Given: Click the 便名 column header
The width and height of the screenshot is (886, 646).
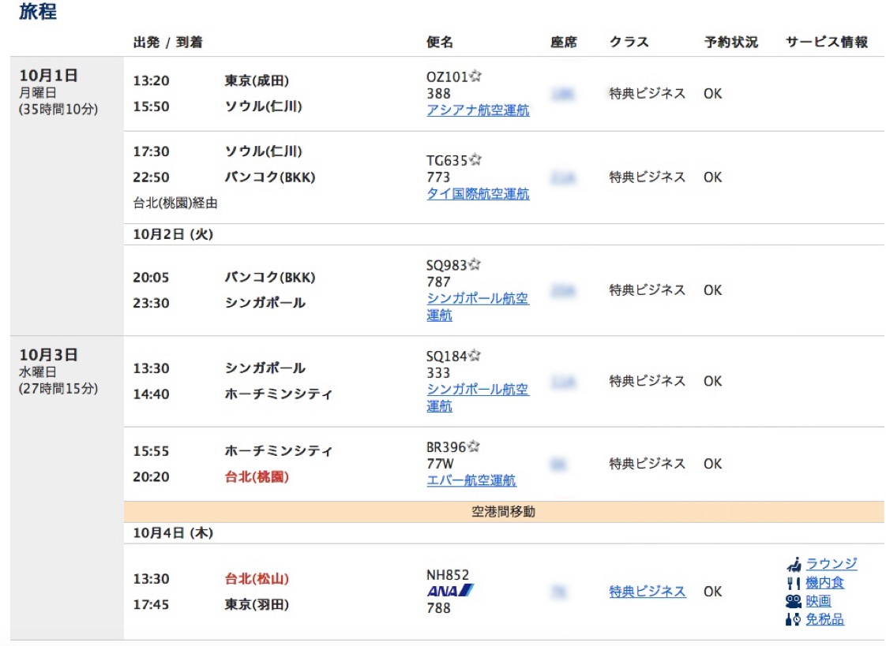Looking at the screenshot, I should tap(440, 43).
